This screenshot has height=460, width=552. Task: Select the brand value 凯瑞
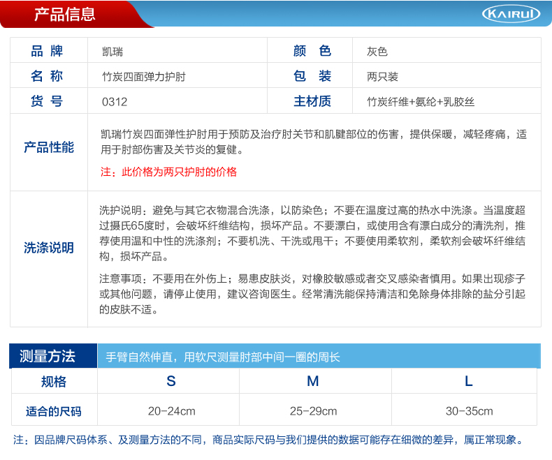pyautogui.click(x=112, y=52)
